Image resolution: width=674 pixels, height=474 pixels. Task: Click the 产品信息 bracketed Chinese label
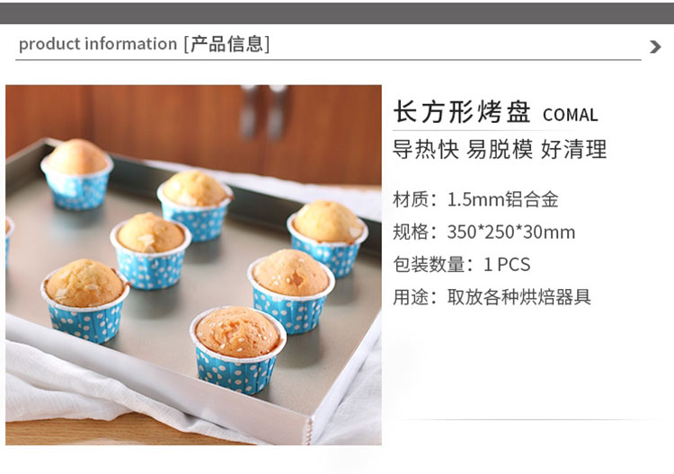227,44
